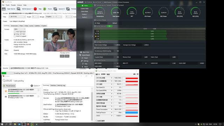Open the Activity Log tab in Queue window
This screenshot has height=126, width=224.
[x=61, y=85]
